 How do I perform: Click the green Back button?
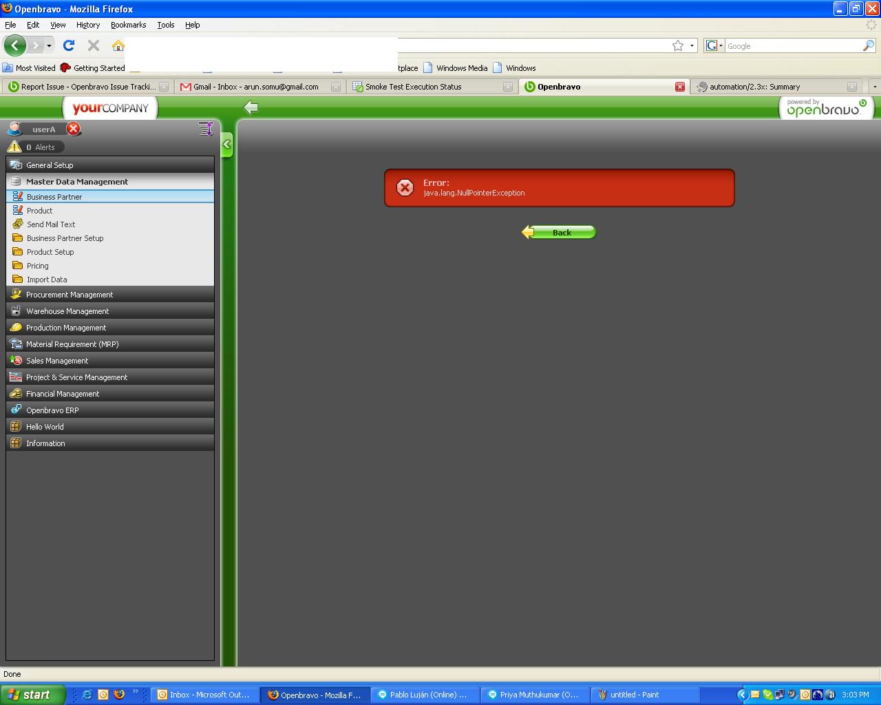[560, 233]
